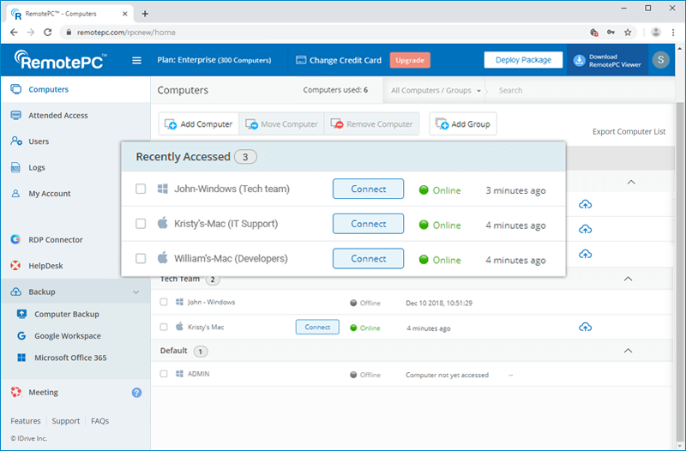Select the ADMIN computer checkbox
This screenshot has height=451, width=686.
coord(164,375)
